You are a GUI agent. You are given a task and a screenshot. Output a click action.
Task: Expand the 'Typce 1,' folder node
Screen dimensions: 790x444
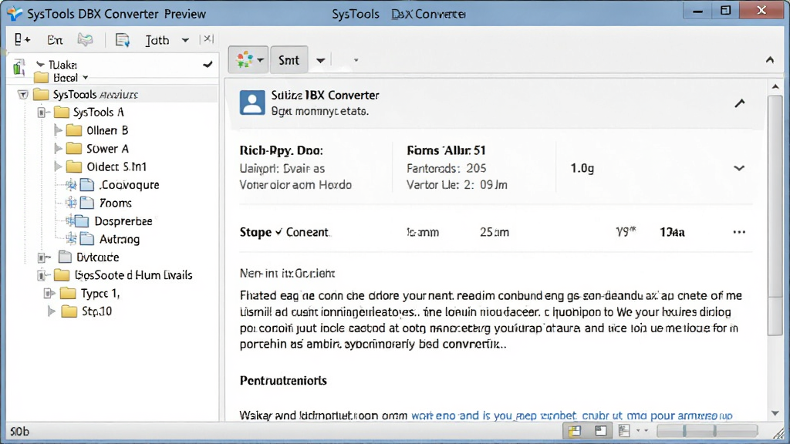[49, 294]
